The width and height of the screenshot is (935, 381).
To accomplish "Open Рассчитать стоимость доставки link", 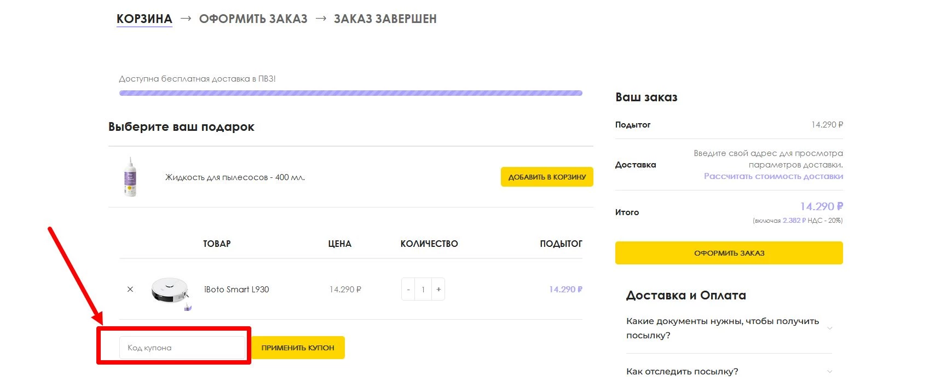I will click(773, 176).
